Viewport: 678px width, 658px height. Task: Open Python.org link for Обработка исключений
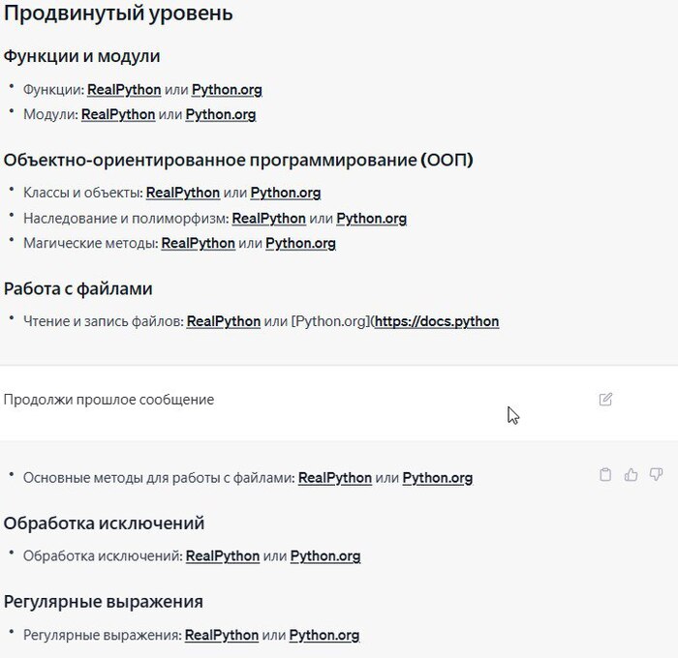coord(325,556)
